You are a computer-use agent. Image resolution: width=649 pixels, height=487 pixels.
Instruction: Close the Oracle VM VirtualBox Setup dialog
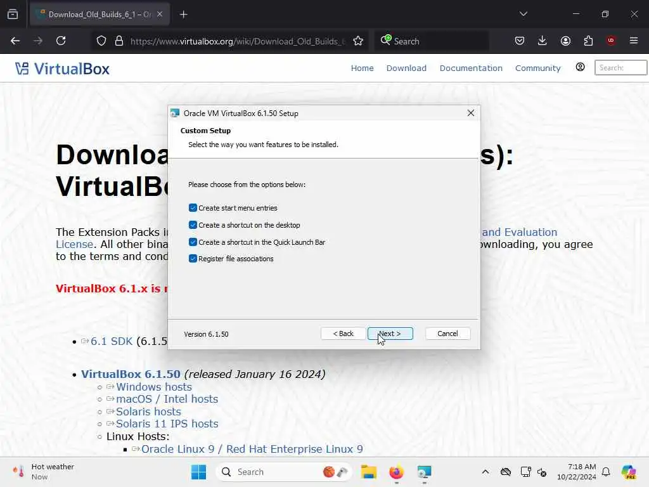471,113
